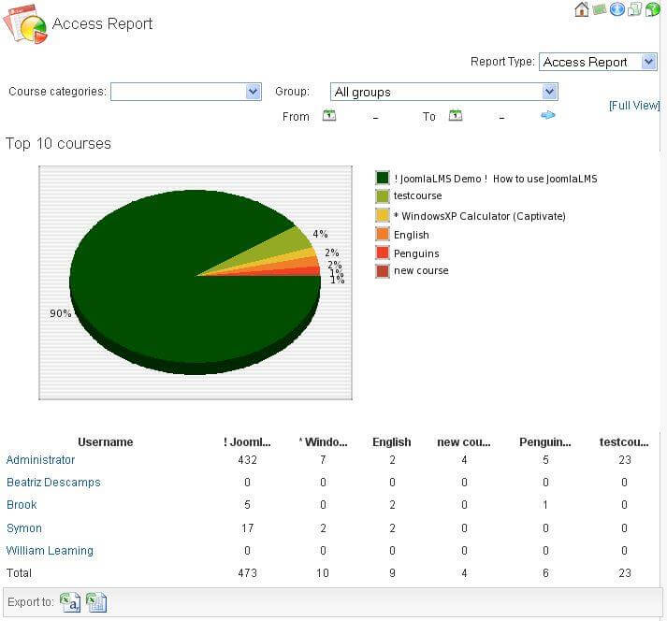
Task: Click the 'Penguins' legend label
Action: coord(416,253)
